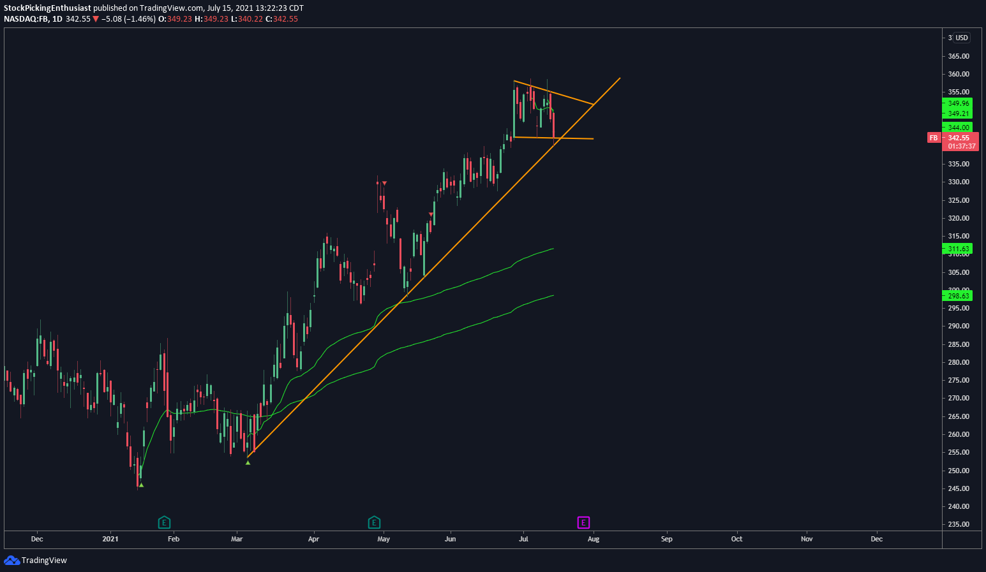Click the 320.00 price axis label
Image resolution: width=986 pixels, height=572 pixels.
959,218
